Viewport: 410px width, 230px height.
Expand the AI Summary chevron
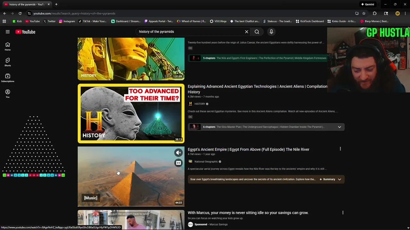[340, 179]
